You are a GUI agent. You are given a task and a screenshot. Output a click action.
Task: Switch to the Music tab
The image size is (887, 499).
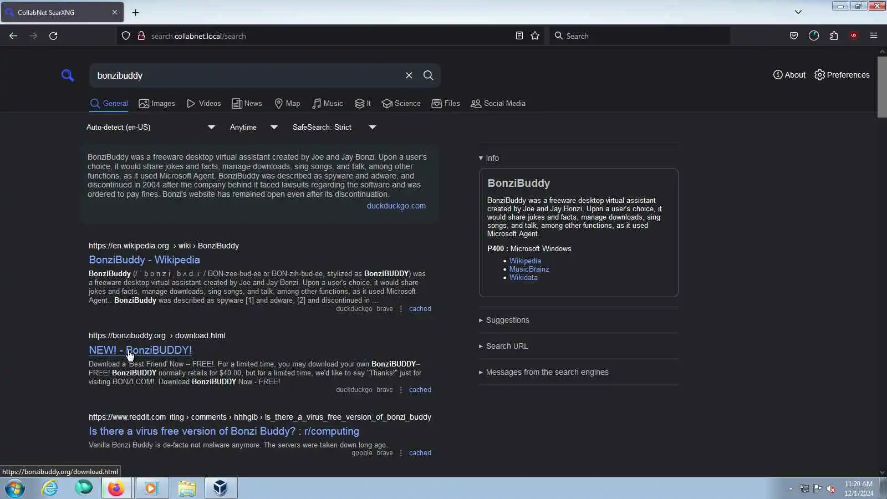[328, 104]
